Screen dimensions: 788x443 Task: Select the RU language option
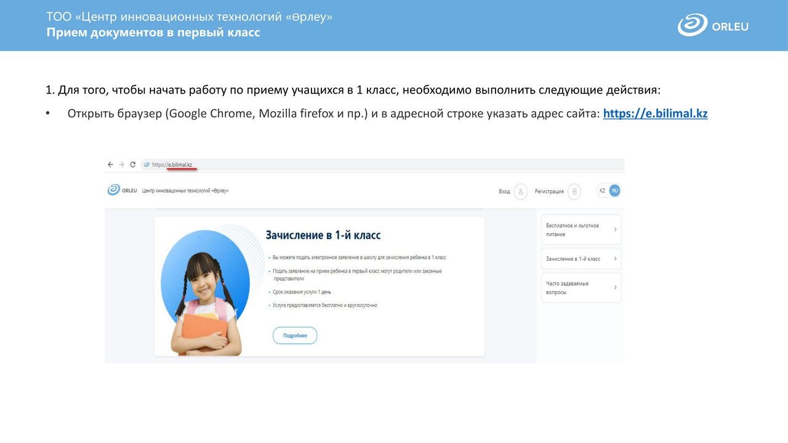(614, 191)
